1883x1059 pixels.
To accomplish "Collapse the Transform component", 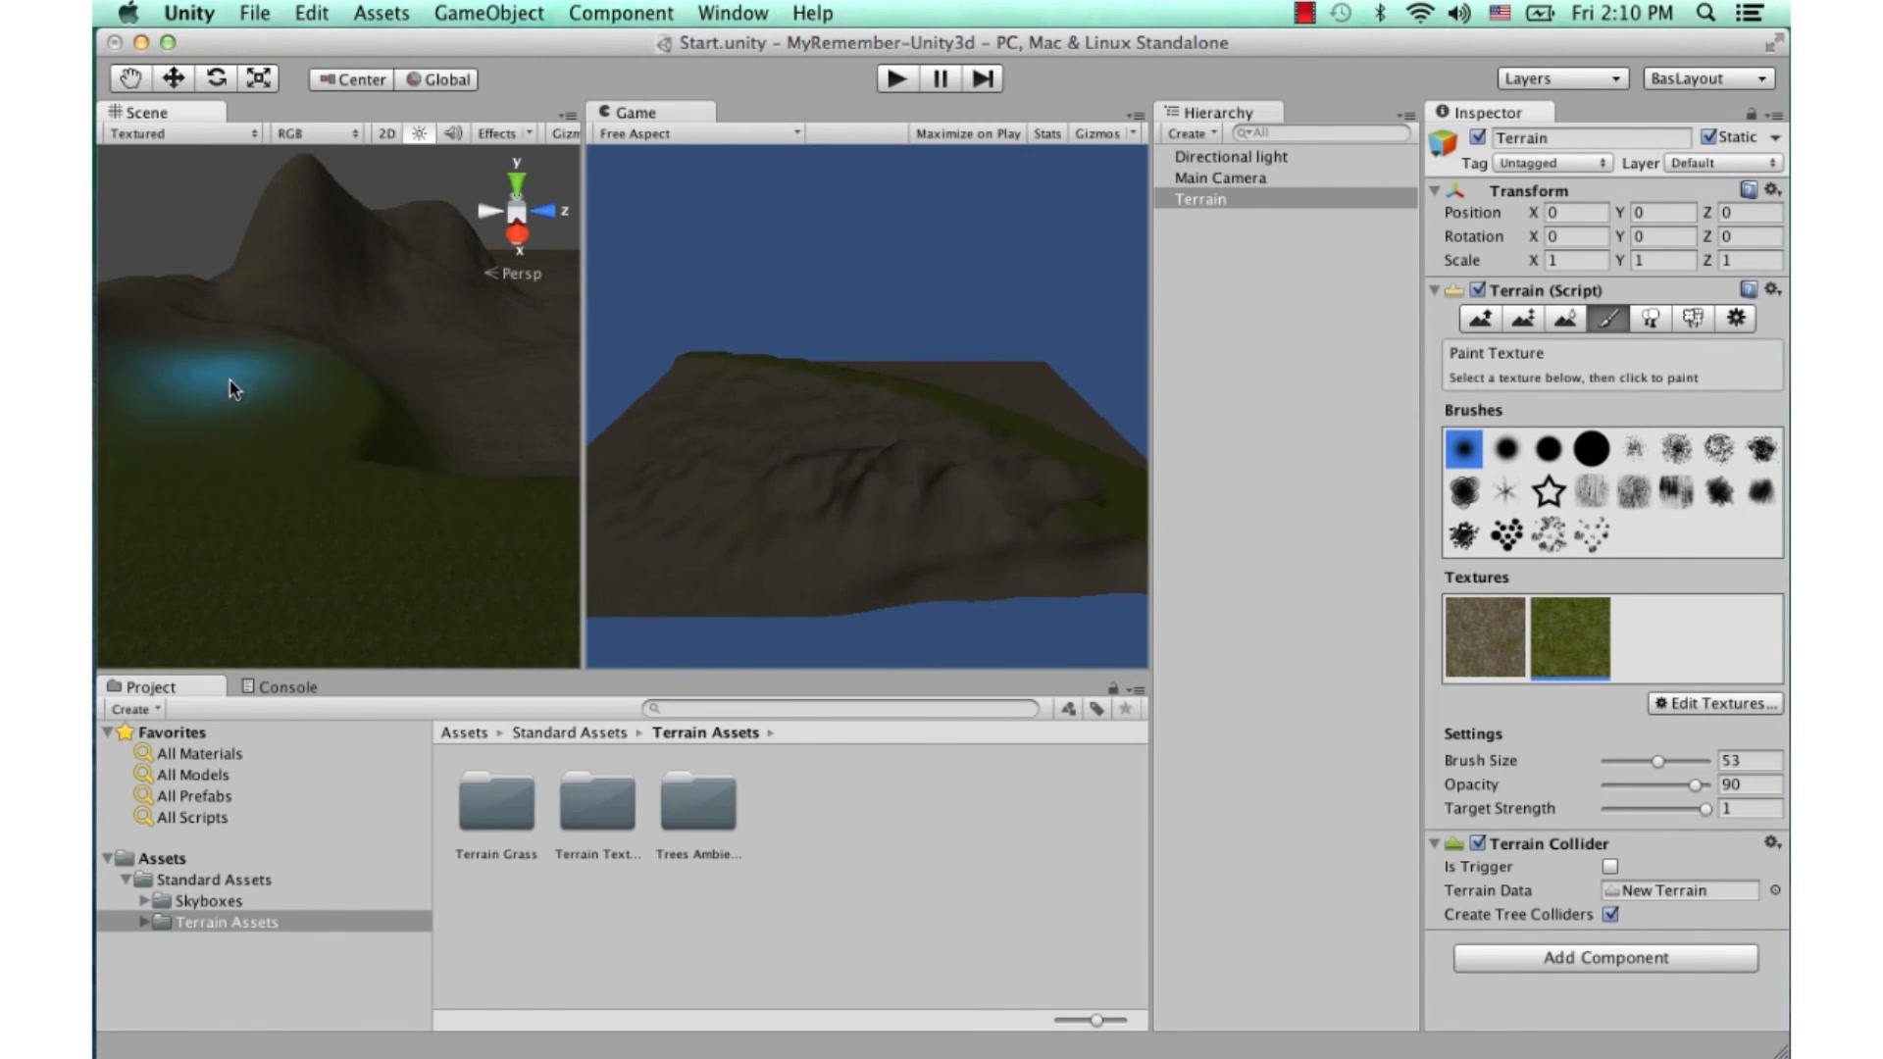I will click(x=1434, y=190).
